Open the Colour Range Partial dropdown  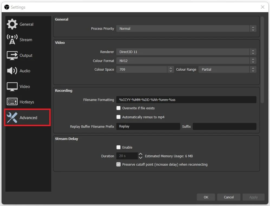(x=227, y=70)
